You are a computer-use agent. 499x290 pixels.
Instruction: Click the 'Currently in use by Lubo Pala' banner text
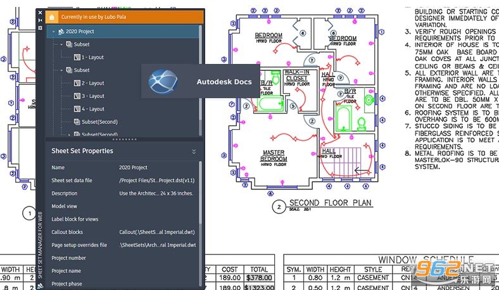point(94,17)
